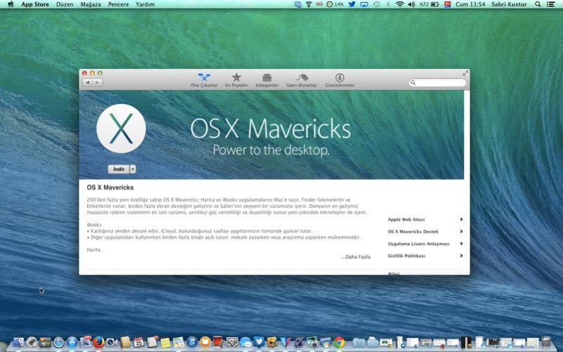
Task: Open the Pencere menu
Action: coord(118,4)
